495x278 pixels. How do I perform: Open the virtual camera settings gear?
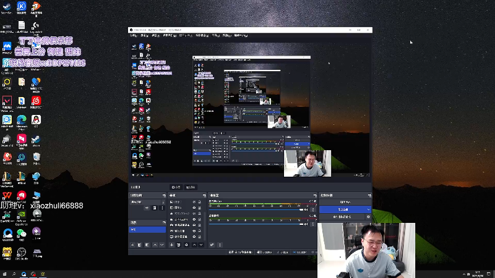[368, 217]
